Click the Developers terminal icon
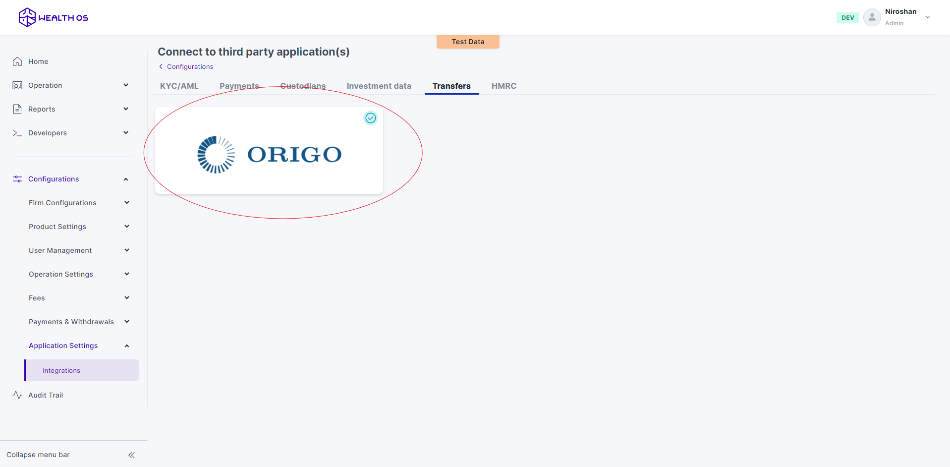 pyautogui.click(x=17, y=133)
